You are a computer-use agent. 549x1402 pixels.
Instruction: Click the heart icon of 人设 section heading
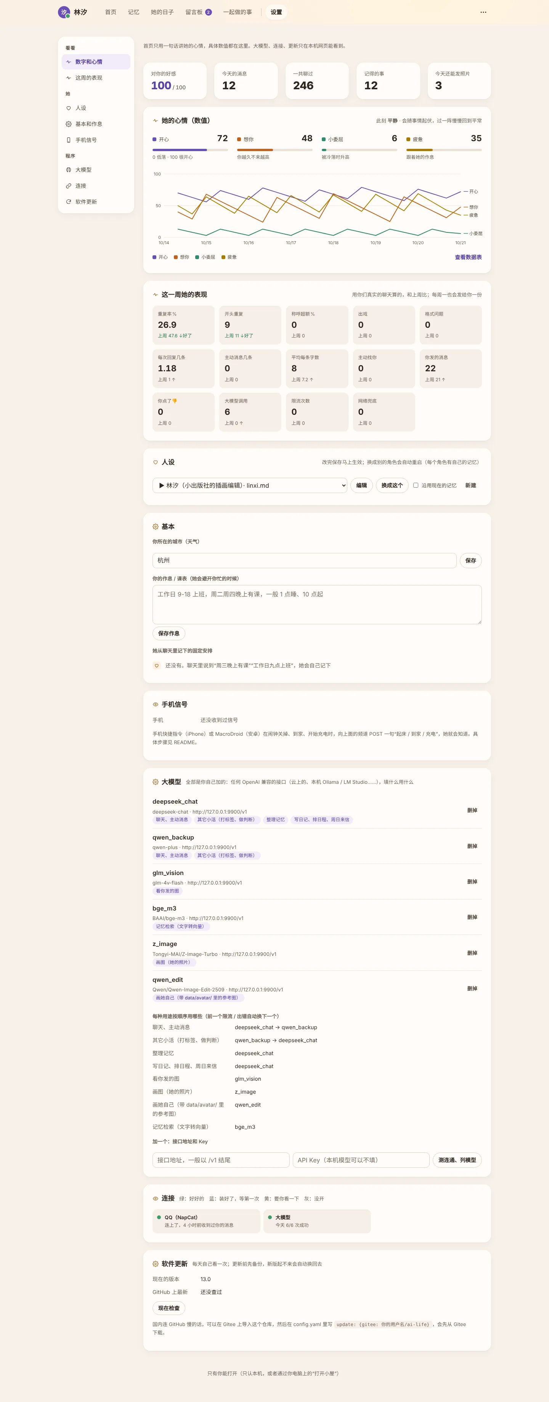156,462
